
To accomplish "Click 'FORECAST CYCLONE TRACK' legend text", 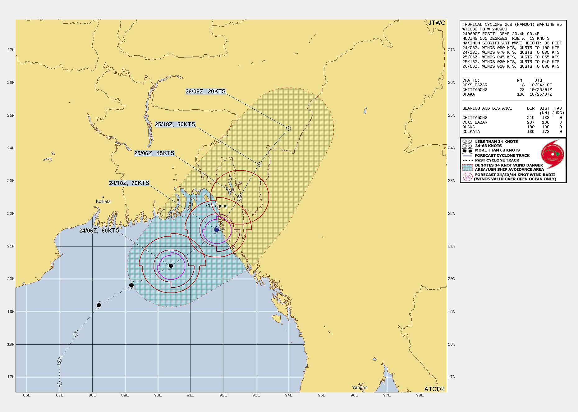I will pyautogui.click(x=502, y=156).
